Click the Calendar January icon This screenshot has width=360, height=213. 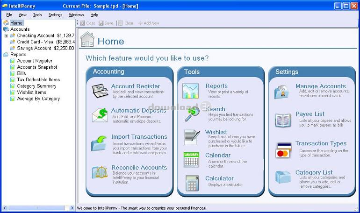(191, 160)
